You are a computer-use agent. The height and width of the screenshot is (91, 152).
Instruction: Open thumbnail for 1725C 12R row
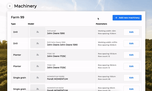coord(38,66)
